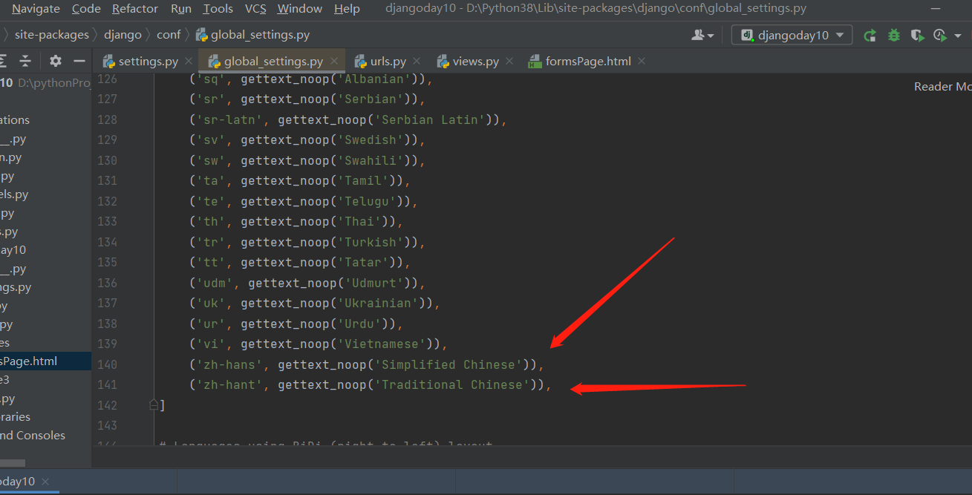Click the file icon in global_settings.py breadcrumb
Viewport: 972px width, 495px height.
tap(201, 35)
